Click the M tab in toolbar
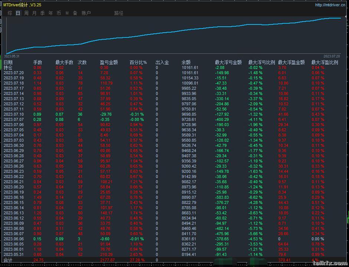 (67, 13)
